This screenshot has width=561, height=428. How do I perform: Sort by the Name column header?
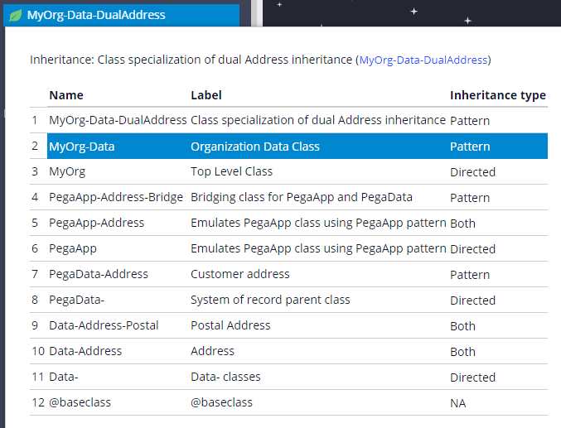66,95
